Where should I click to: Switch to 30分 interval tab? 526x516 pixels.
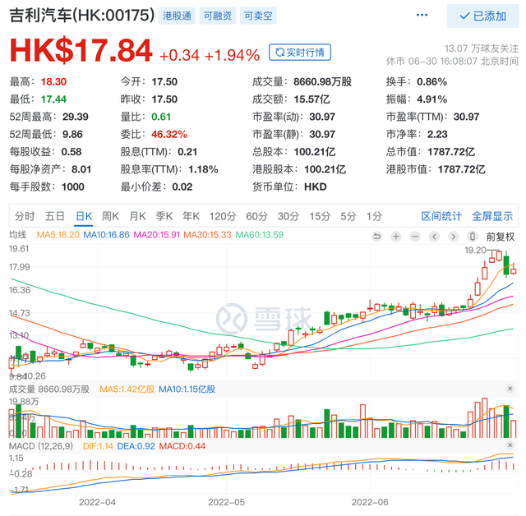[x=288, y=216]
